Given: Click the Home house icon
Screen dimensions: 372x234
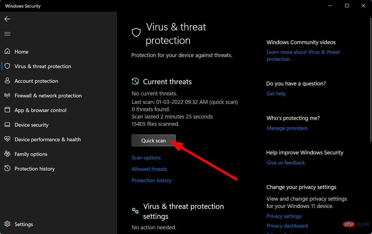Looking at the screenshot, I should click(7, 51).
